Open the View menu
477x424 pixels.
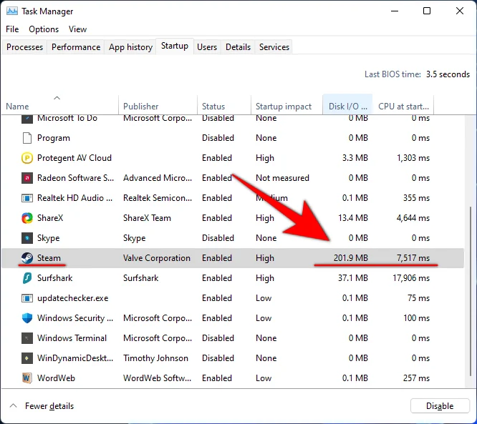click(77, 29)
